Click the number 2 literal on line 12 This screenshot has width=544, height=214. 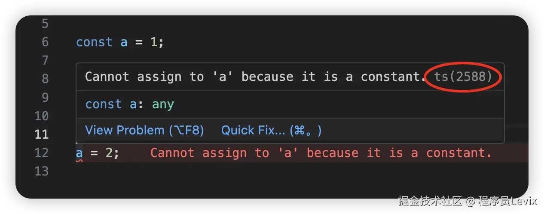[109, 153]
